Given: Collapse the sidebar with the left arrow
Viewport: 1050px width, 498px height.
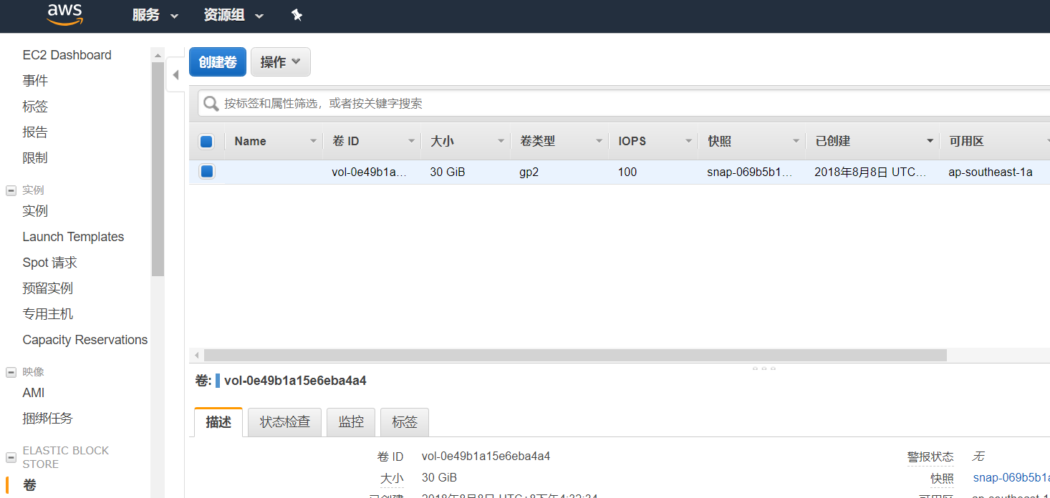Looking at the screenshot, I should pos(175,74).
